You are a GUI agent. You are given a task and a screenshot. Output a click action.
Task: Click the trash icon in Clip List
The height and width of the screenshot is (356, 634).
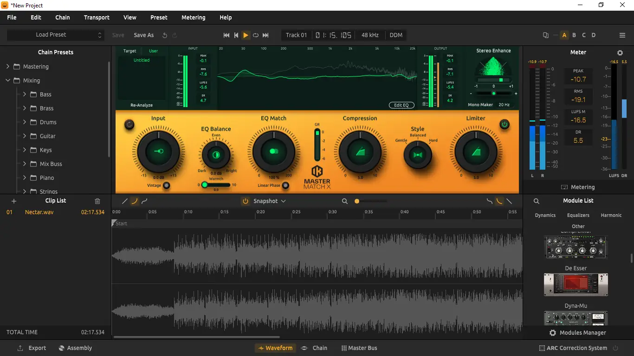click(97, 201)
